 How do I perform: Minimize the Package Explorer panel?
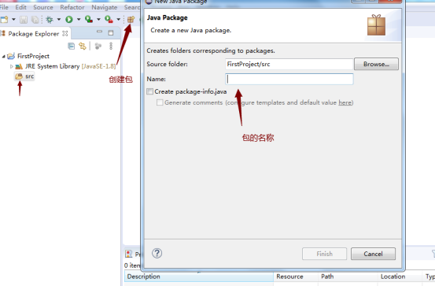[99, 32]
